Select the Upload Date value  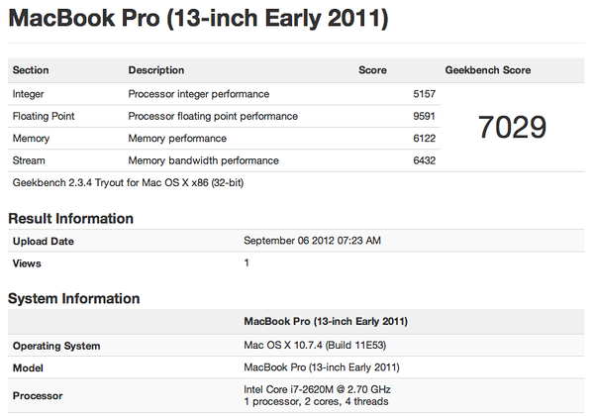coord(312,241)
